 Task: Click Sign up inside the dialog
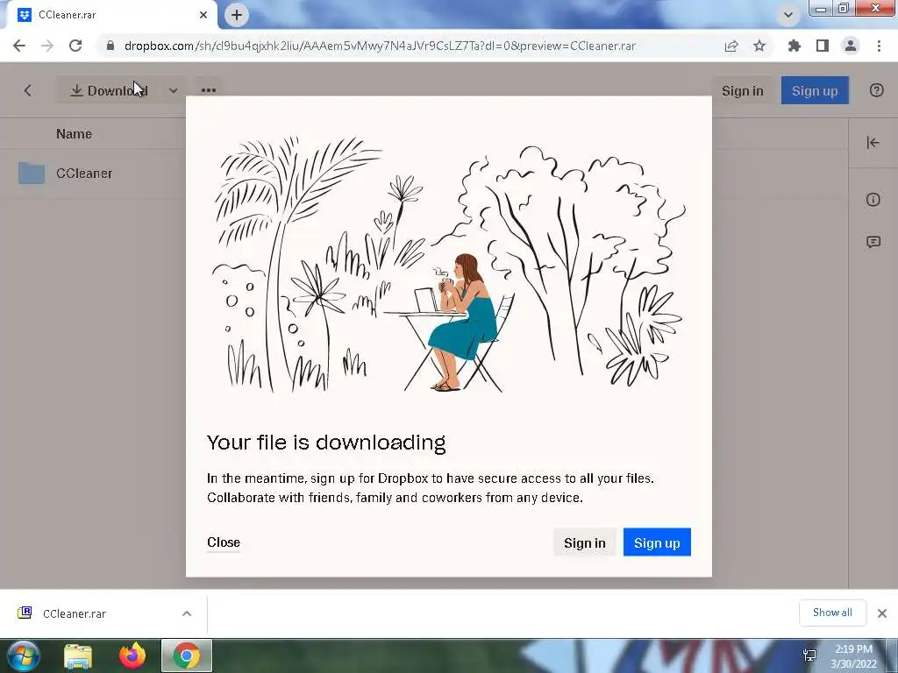tap(657, 542)
